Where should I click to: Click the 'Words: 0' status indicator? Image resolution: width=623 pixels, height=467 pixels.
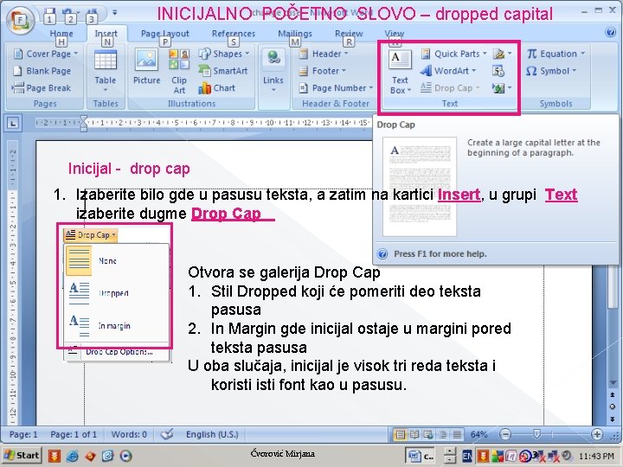(129, 434)
